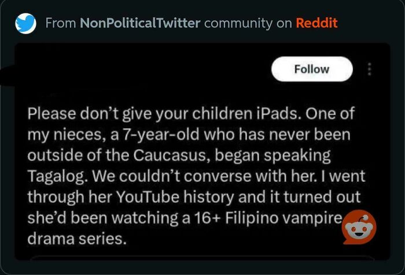
Task: Click the word "From" in header
Action: tap(61, 23)
